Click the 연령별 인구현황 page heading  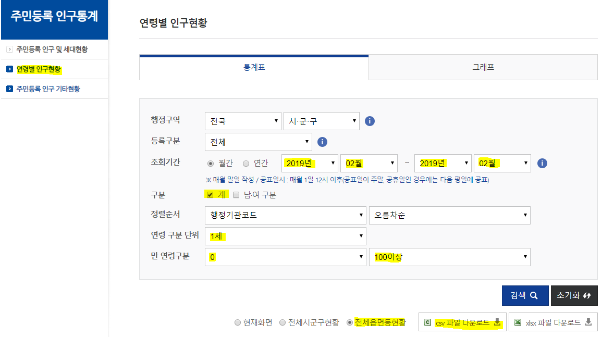[173, 23]
